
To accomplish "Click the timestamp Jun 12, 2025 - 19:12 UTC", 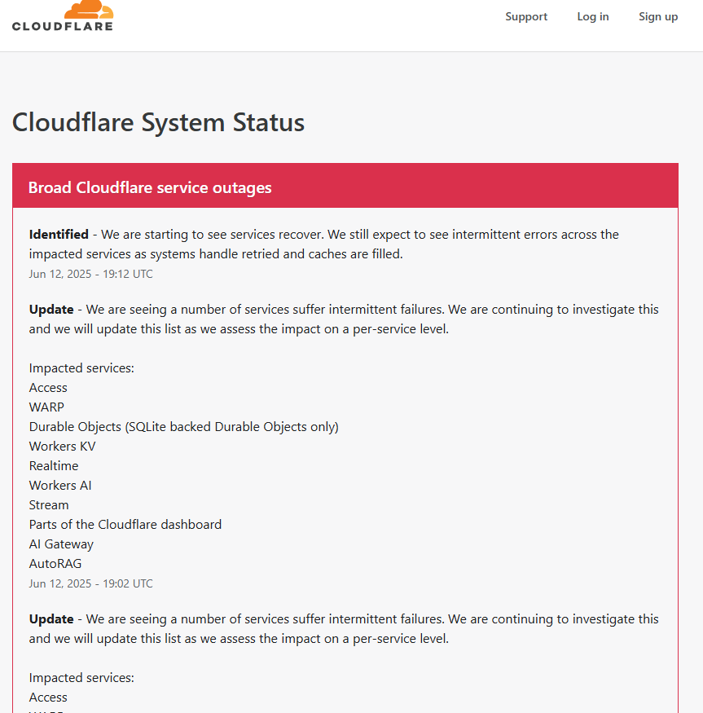I will [91, 274].
